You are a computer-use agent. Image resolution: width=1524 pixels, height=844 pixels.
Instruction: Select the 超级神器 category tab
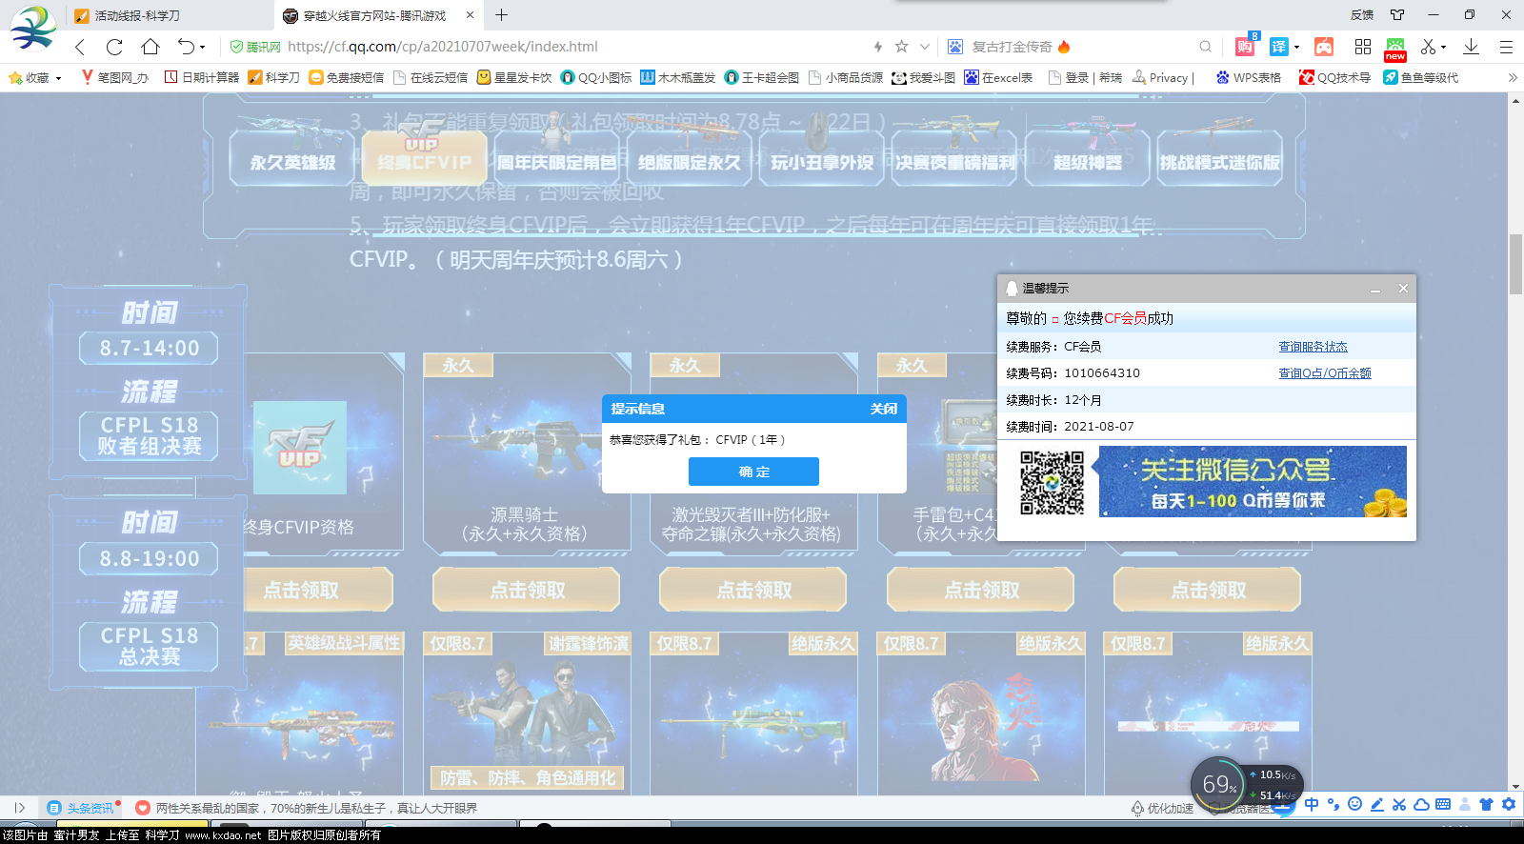(x=1088, y=157)
